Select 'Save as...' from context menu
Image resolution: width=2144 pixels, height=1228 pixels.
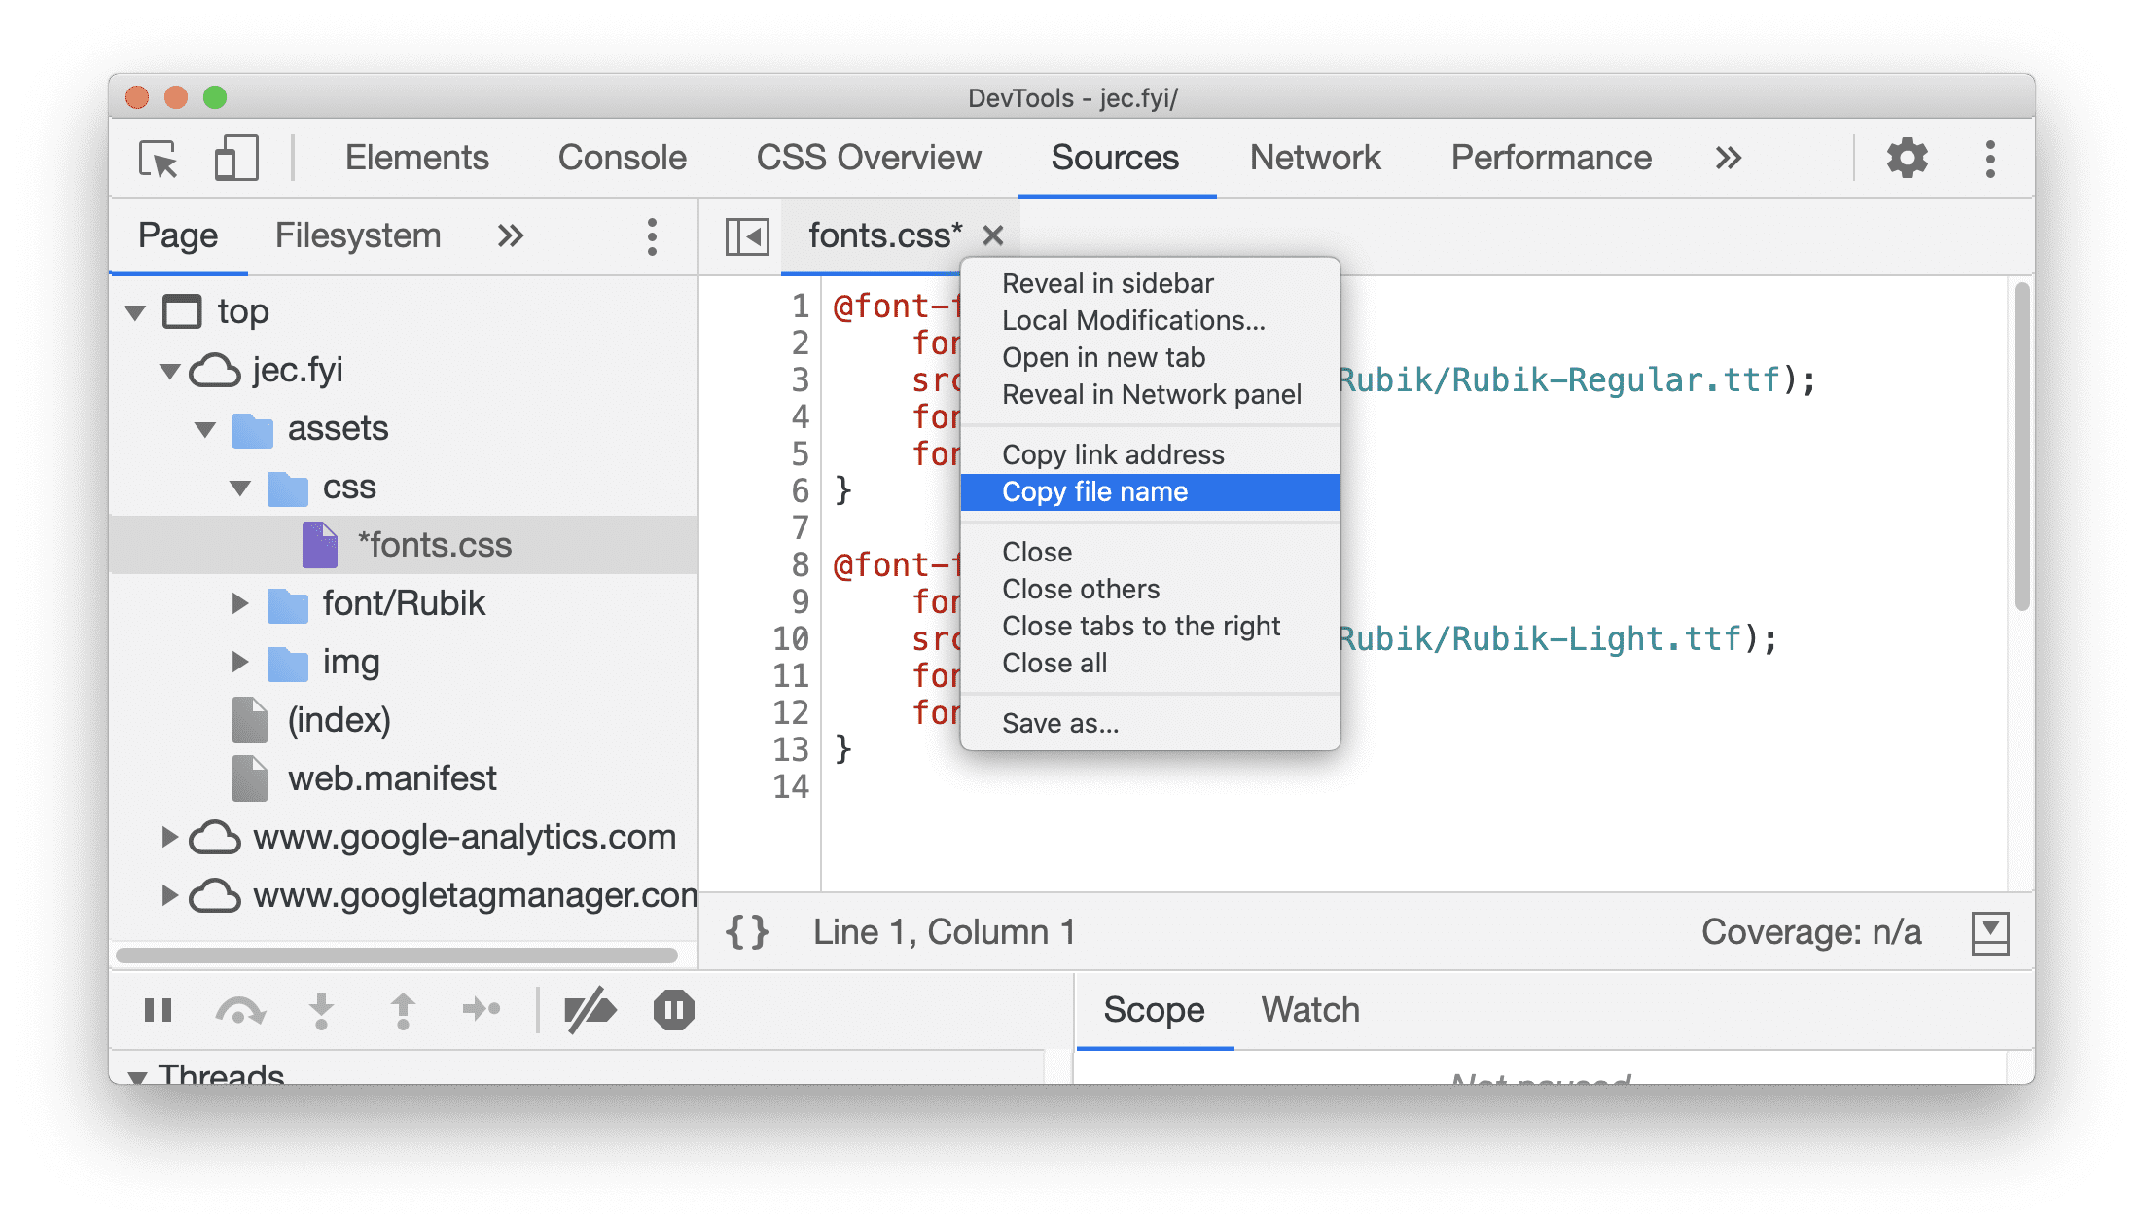click(1058, 723)
